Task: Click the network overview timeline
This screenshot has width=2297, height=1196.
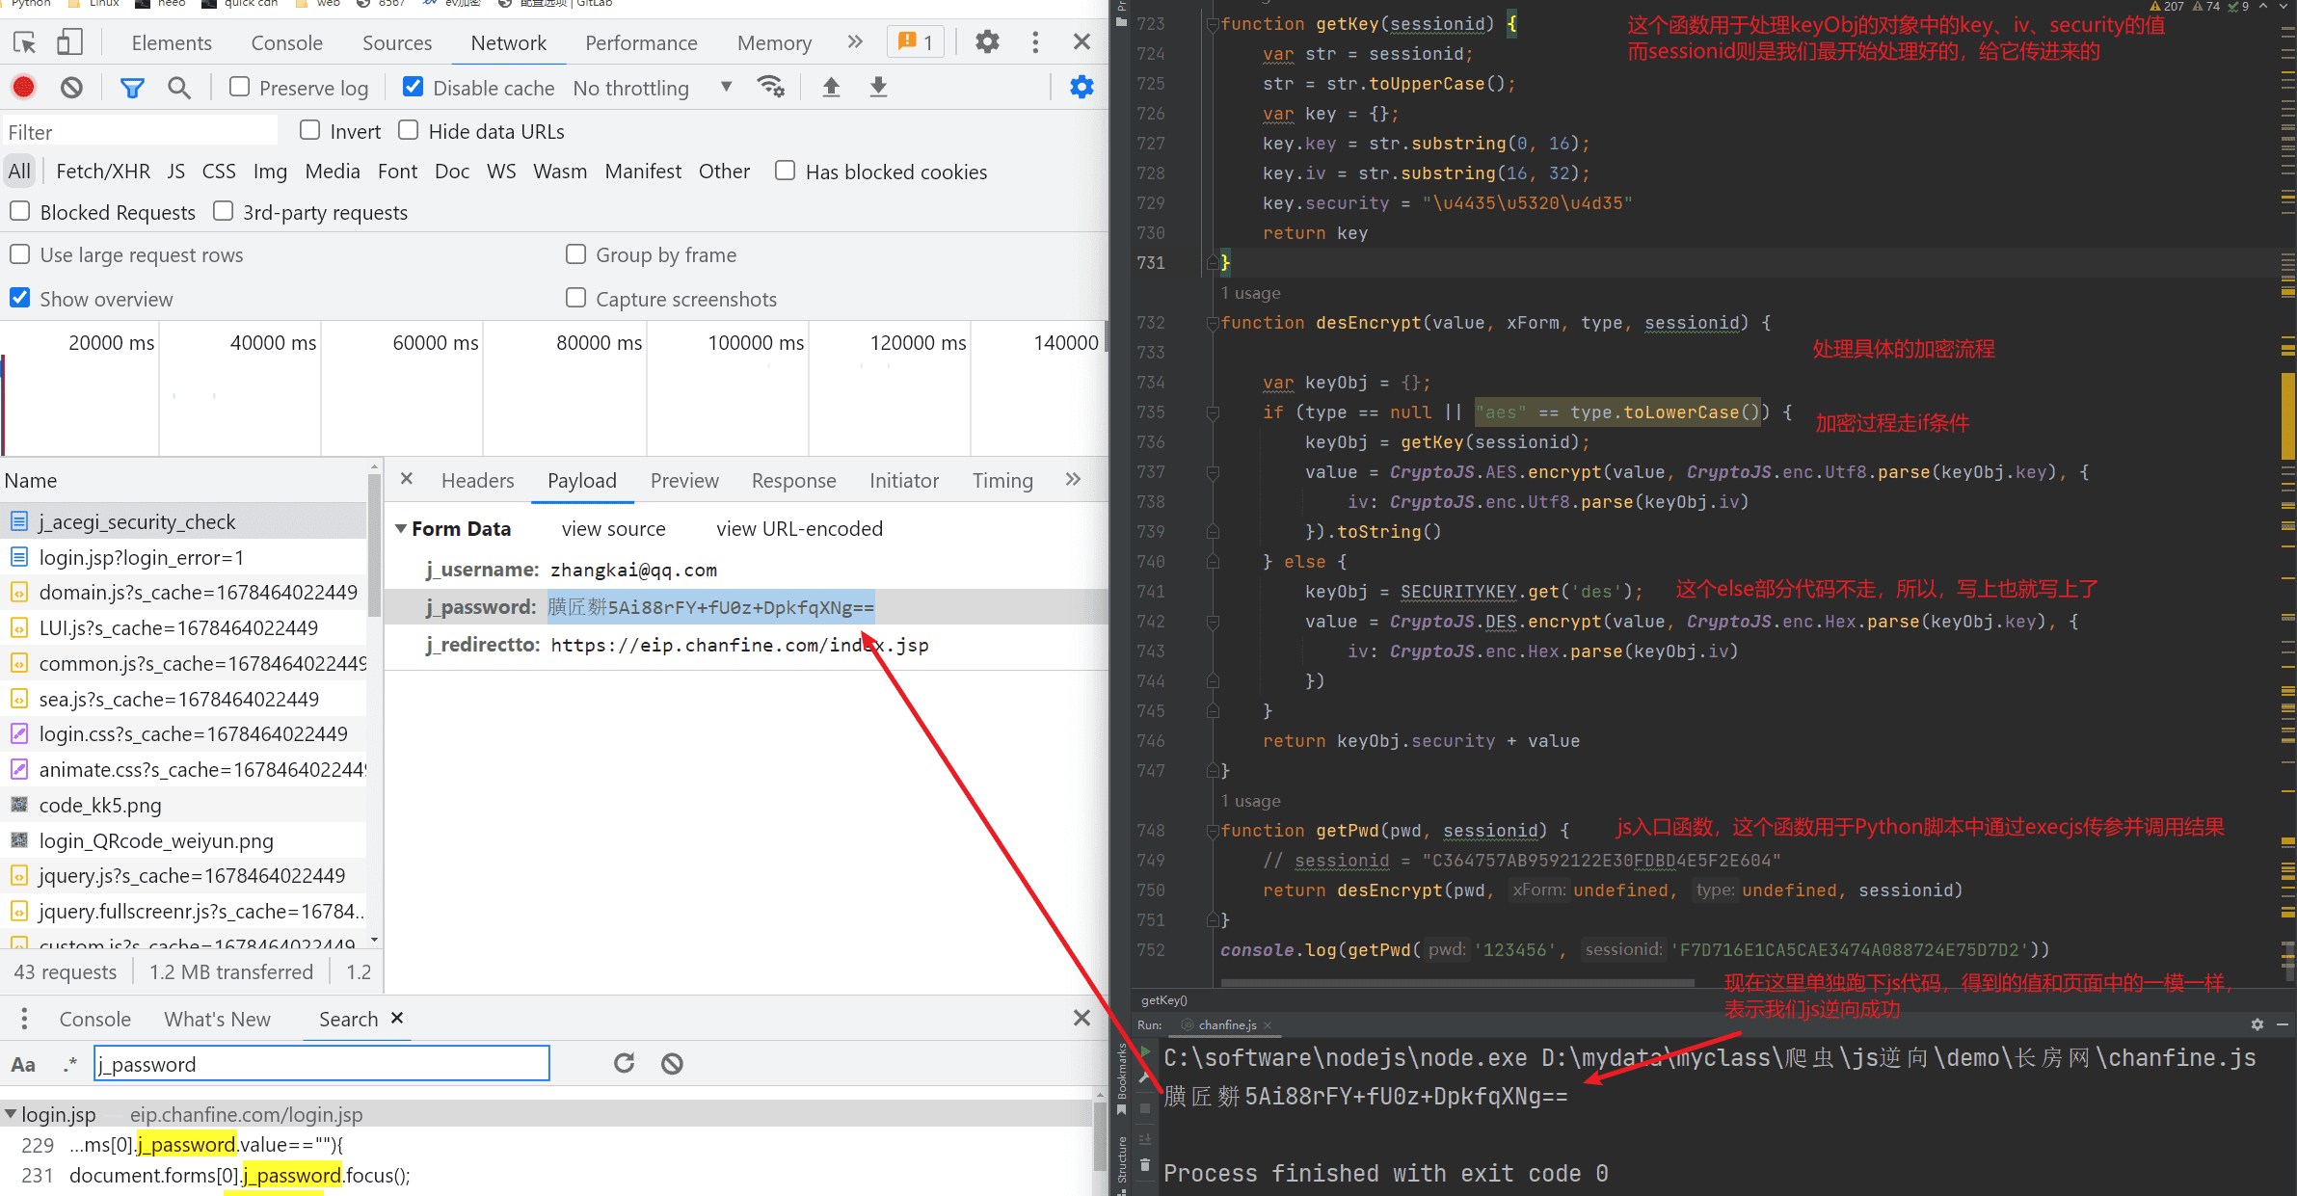Action: tap(554, 389)
